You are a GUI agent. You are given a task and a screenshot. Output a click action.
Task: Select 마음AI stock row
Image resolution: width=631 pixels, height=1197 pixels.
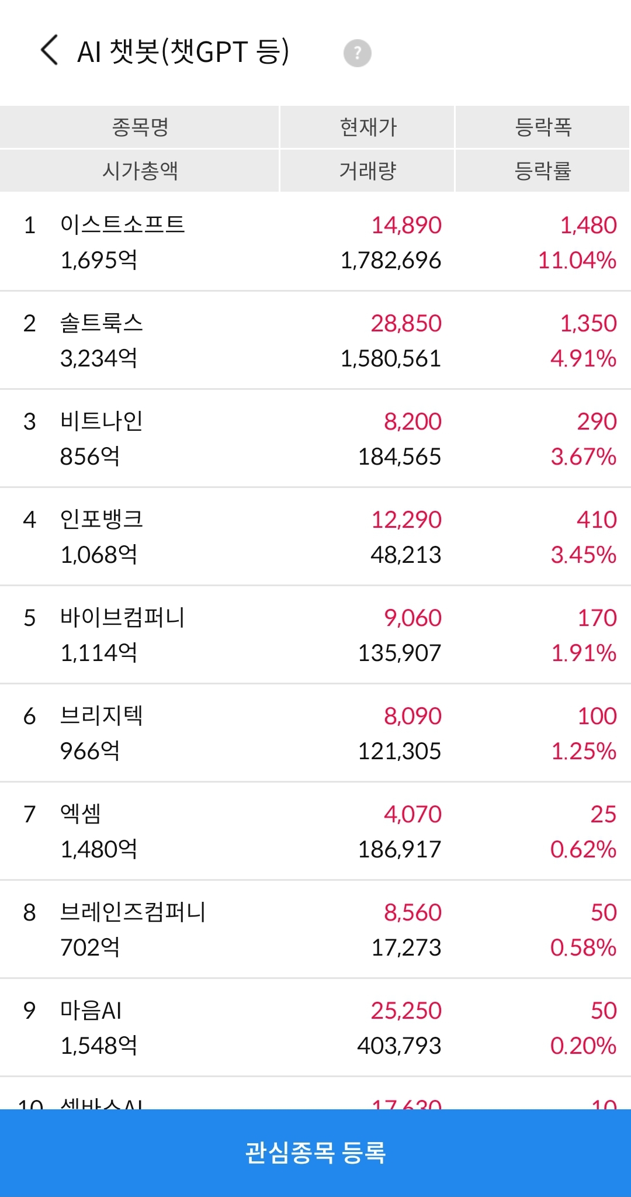click(315, 1028)
